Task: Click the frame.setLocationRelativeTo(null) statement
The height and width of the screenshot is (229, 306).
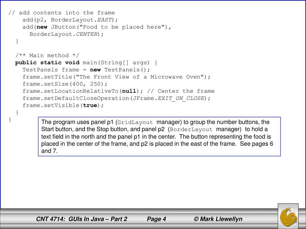Action: tap(83, 91)
